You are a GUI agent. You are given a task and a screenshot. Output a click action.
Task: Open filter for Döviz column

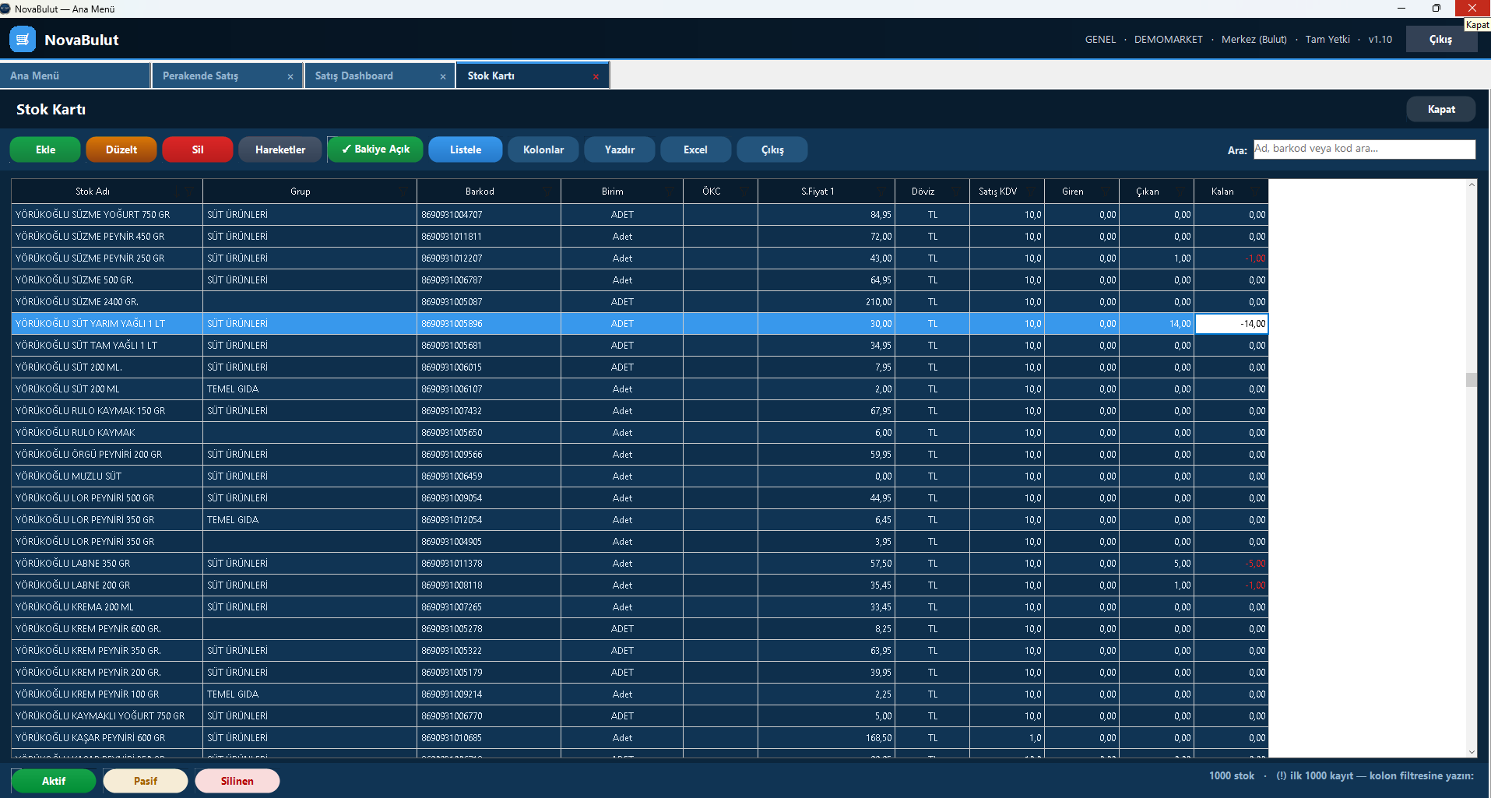coord(956,191)
